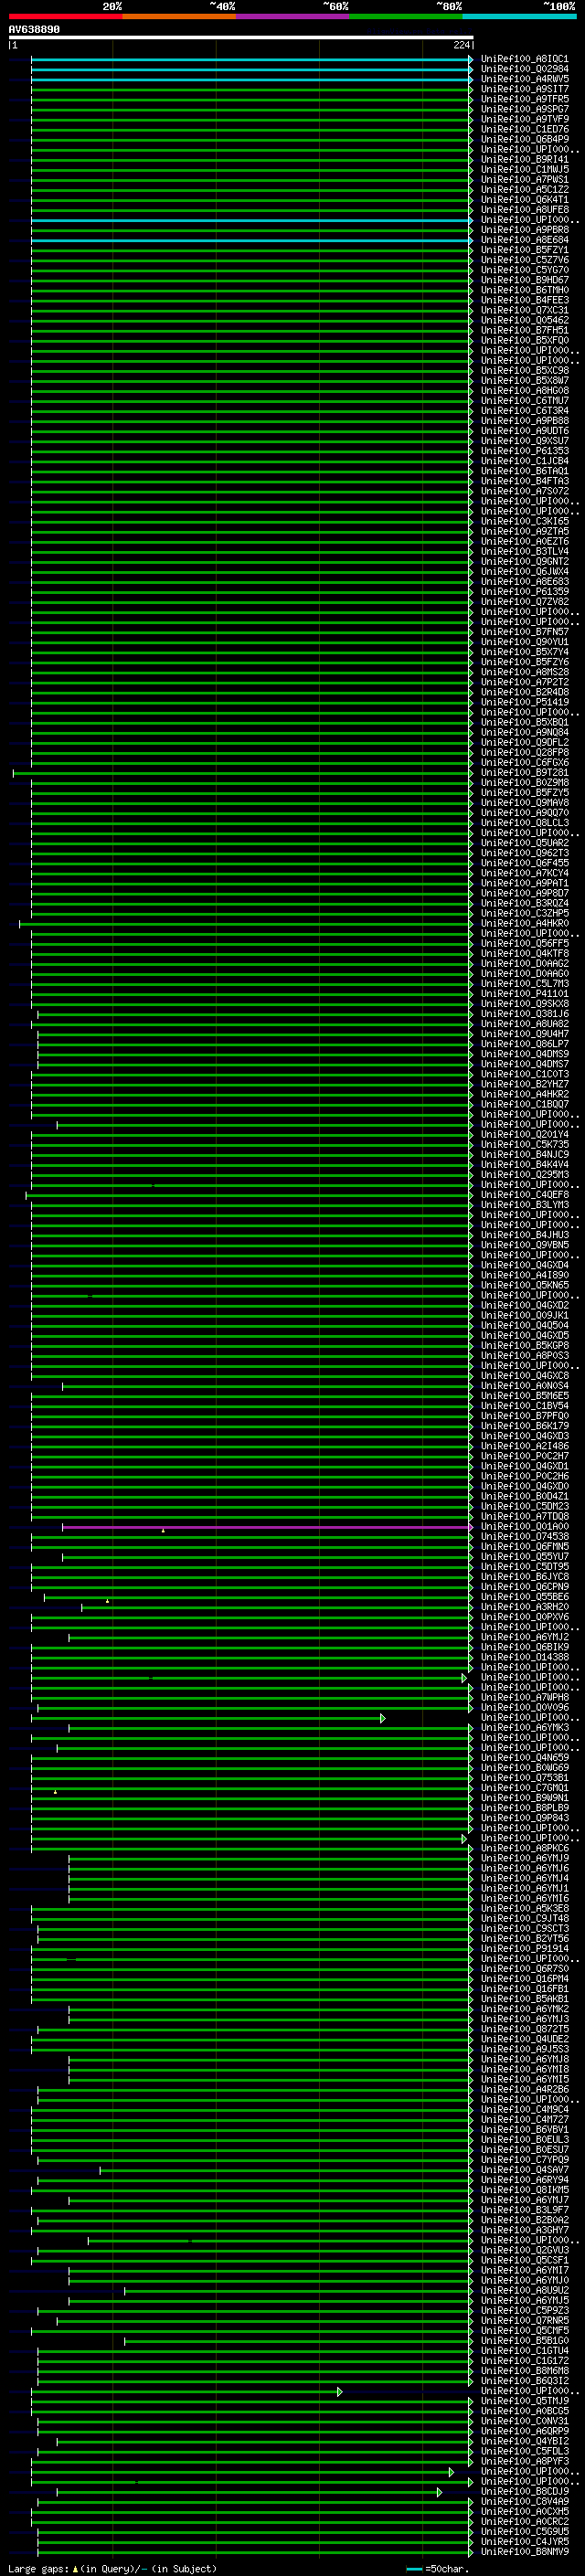Choose subject UniRef100_A3RH20
Viewport: 585px width, 2576px height.
[524, 1607]
